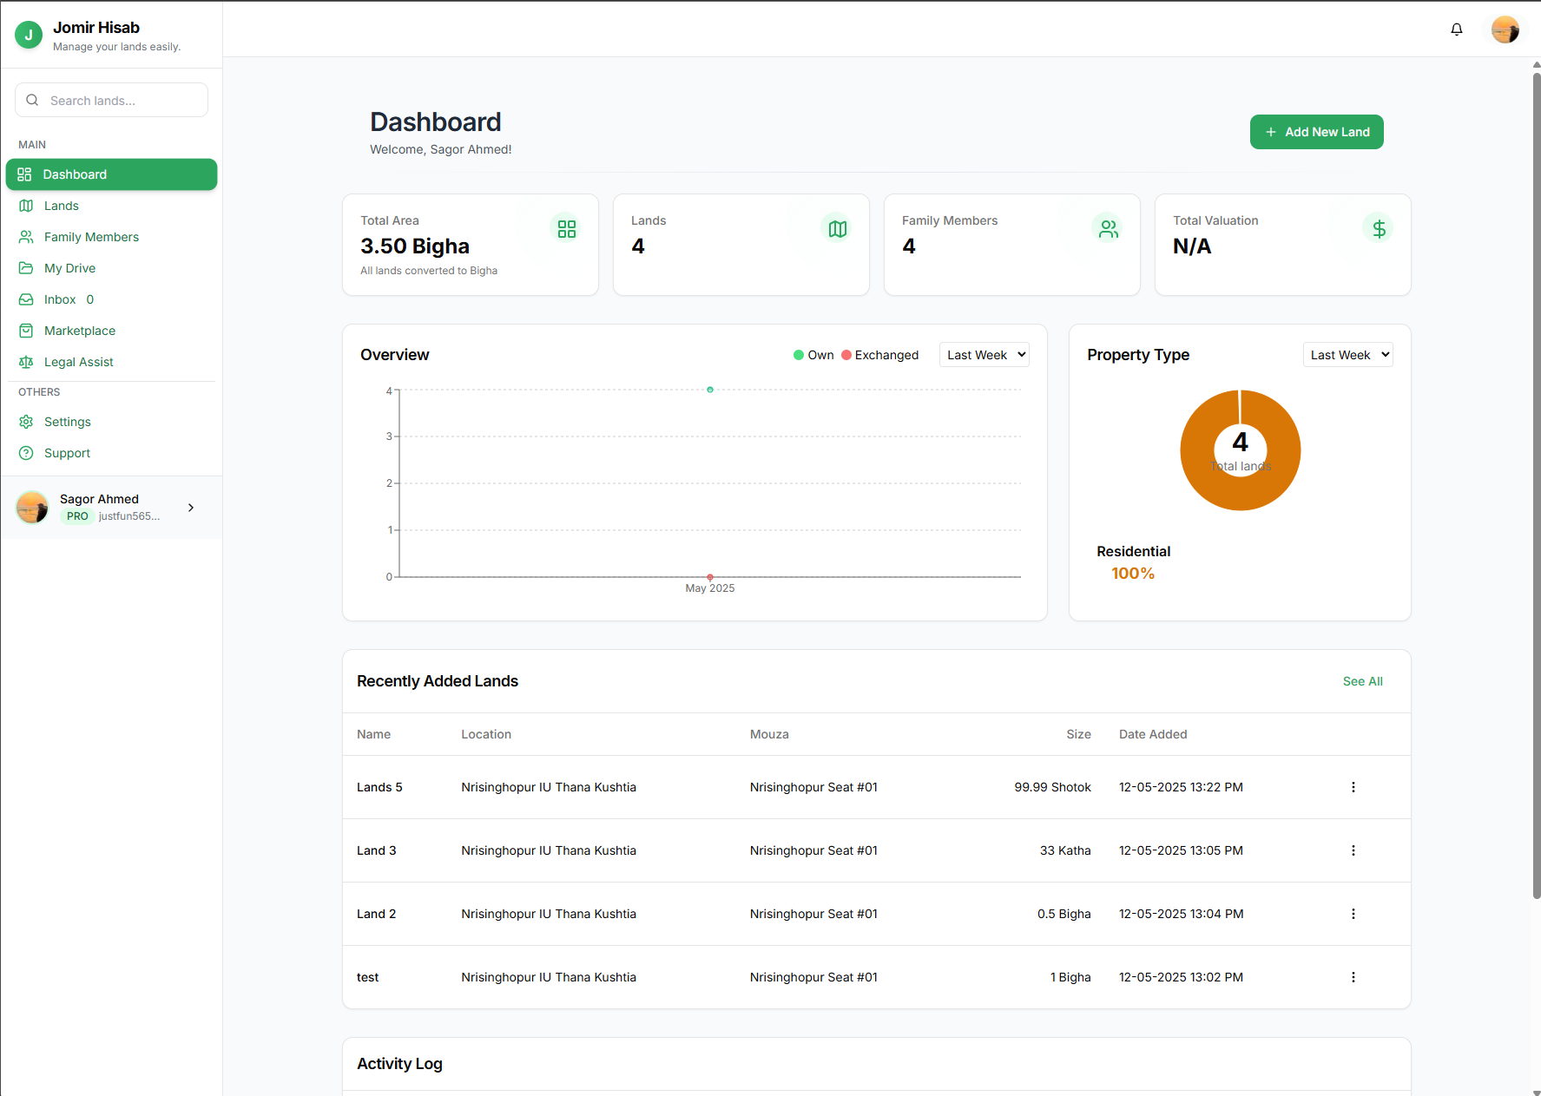Open the three-dot menu for Land 2
The width and height of the screenshot is (1541, 1096).
(1353, 914)
